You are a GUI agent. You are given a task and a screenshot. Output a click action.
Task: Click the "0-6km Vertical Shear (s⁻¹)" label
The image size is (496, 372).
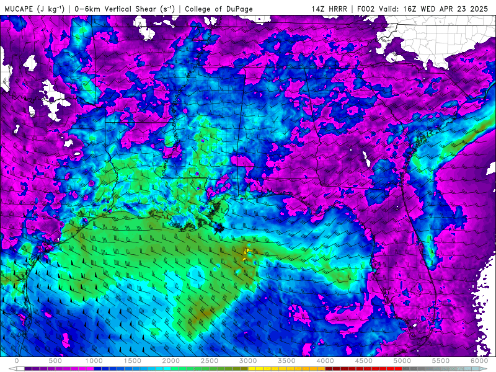click(x=125, y=9)
